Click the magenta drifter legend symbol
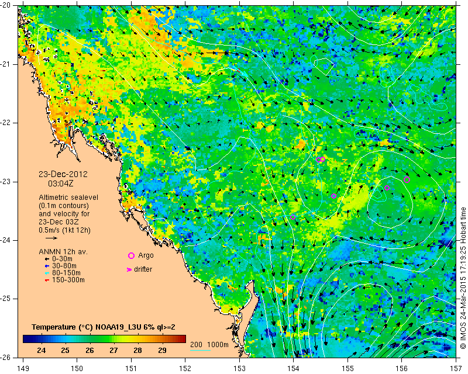Image resolution: width=468 pixels, height=374 pixels. pos(129,269)
